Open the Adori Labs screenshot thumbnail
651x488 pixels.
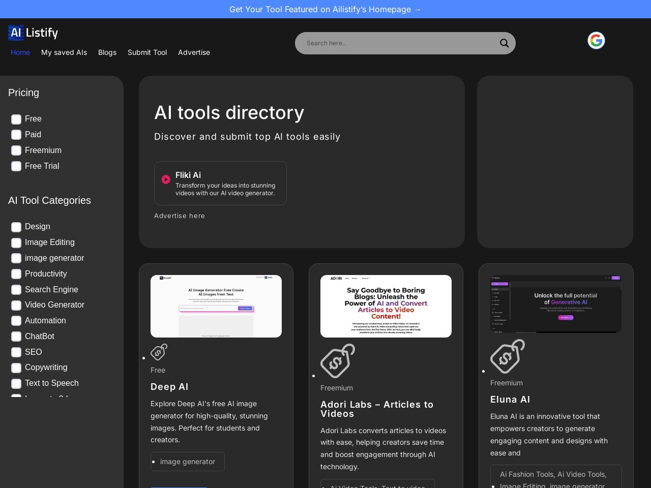click(x=386, y=306)
